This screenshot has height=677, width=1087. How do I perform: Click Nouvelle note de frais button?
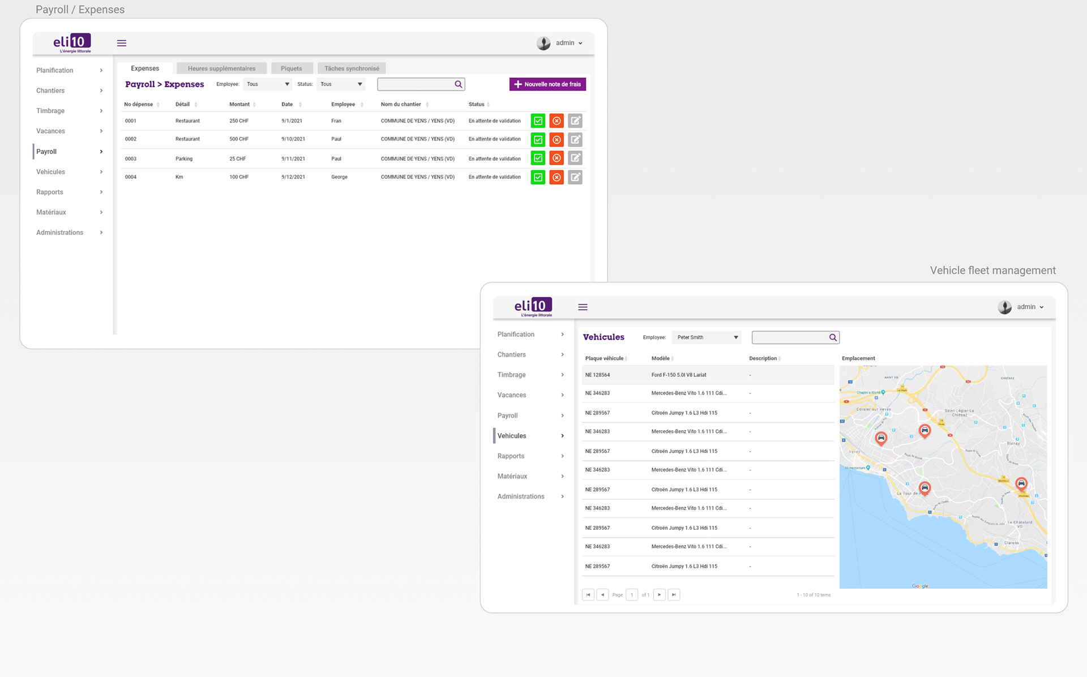click(x=547, y=84)
